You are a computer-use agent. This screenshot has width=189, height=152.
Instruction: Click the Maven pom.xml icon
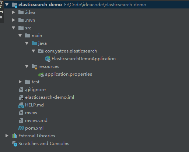(21, 128)
